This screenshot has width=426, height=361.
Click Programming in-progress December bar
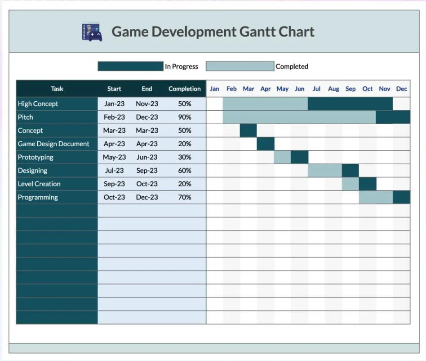click(402, 197)
